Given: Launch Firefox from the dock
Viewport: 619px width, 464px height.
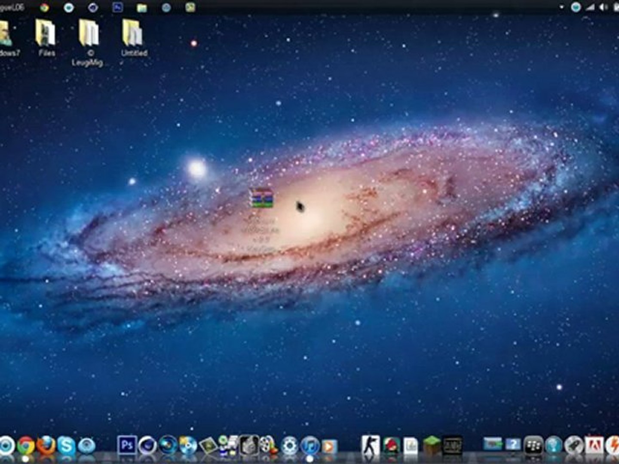Looking at the screenshot, I should pos(46,446).
